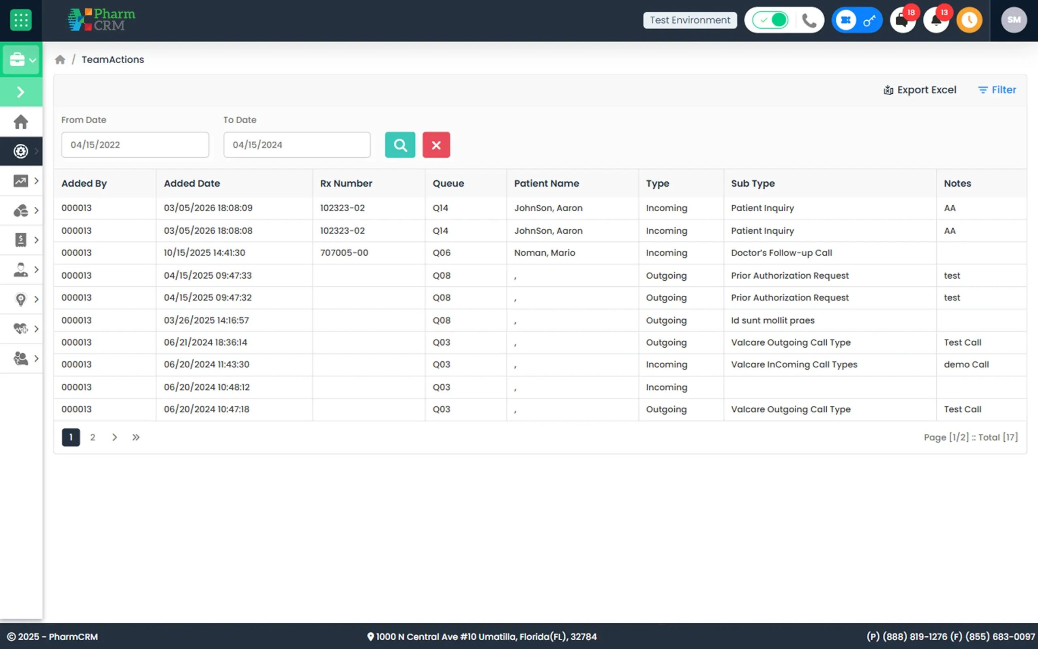Expand the billing invoice sidebar item
The height and width of the screenshot is (649, 1038).
(21, 240)
